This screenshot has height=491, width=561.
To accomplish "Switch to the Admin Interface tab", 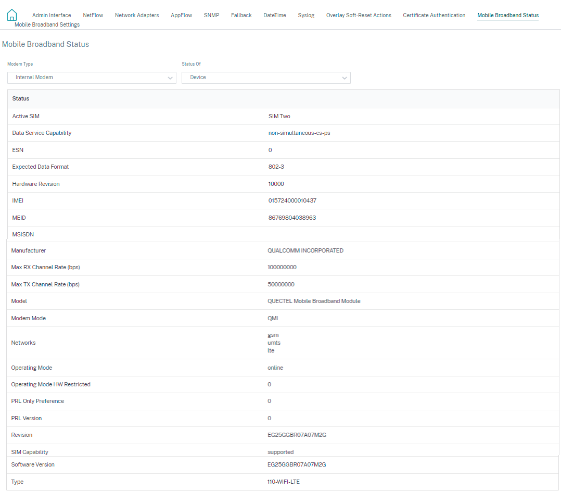I will coord(52,16).
